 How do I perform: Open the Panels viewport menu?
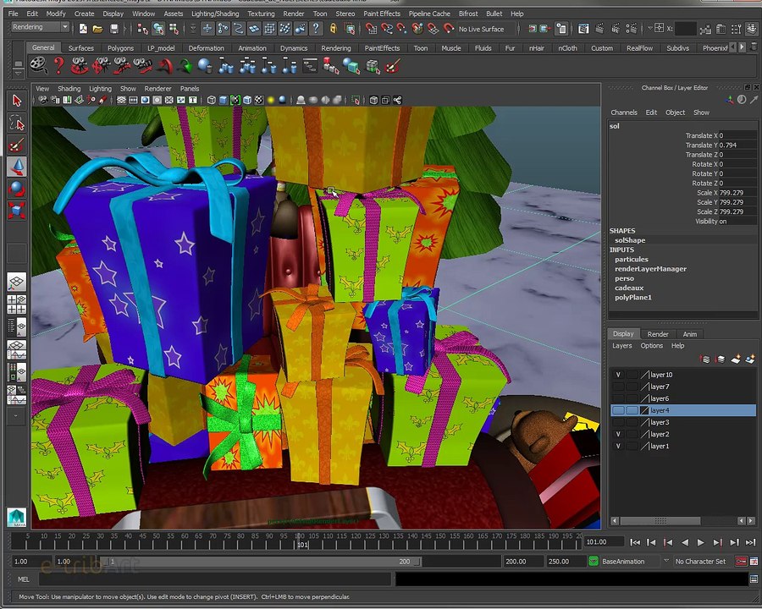(x=190, y=88)
